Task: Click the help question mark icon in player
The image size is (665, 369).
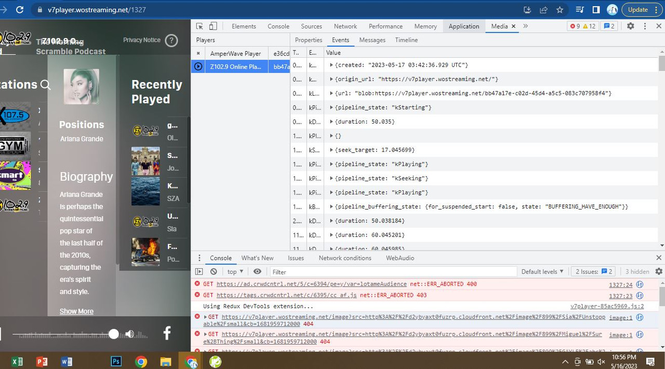Action: click(x=171, y=41)
